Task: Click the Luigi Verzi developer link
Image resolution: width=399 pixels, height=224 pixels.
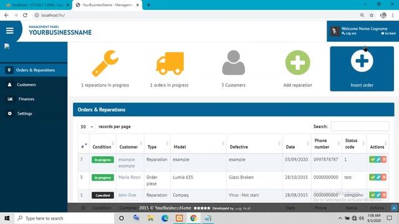Action: (243, 208)
